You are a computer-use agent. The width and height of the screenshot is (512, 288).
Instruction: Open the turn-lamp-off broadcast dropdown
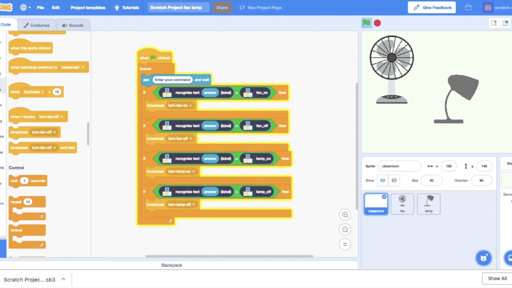(x=194, y=205)
